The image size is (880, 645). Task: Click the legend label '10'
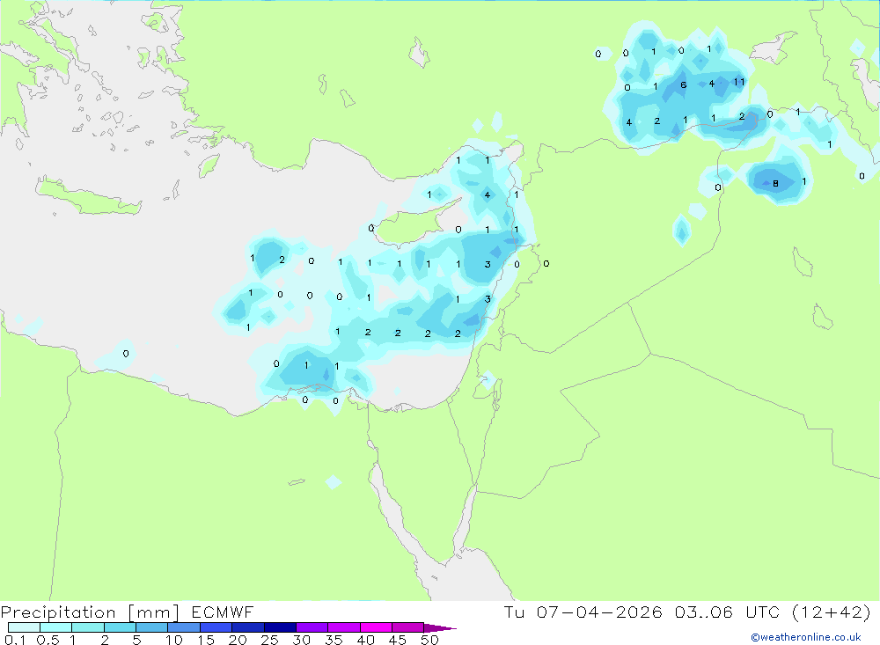pos(174,640)
